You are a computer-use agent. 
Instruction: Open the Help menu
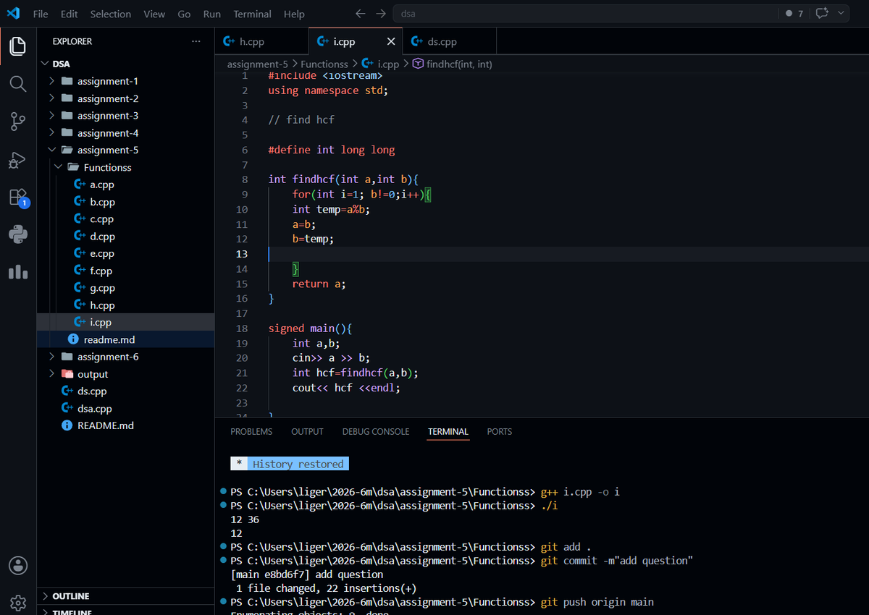coord(294,14)
